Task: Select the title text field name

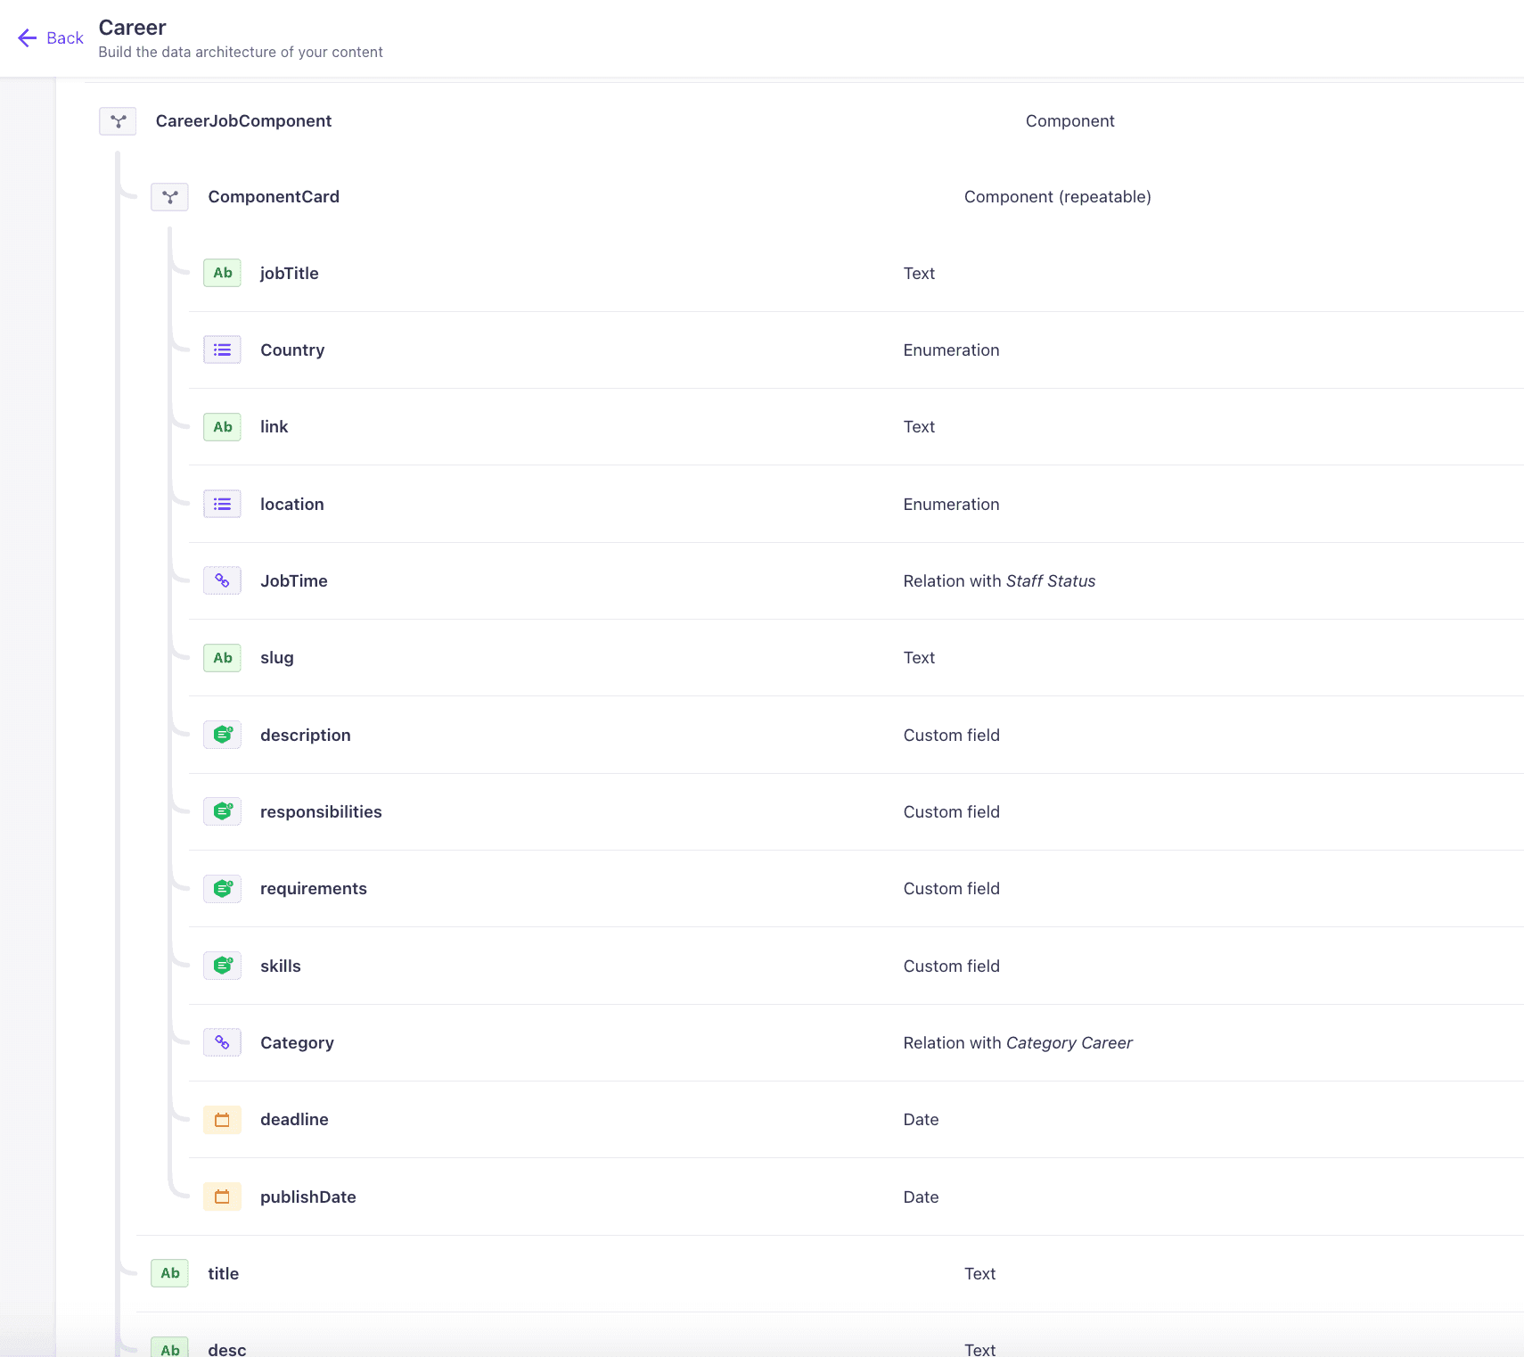Action: point(224,1274)
